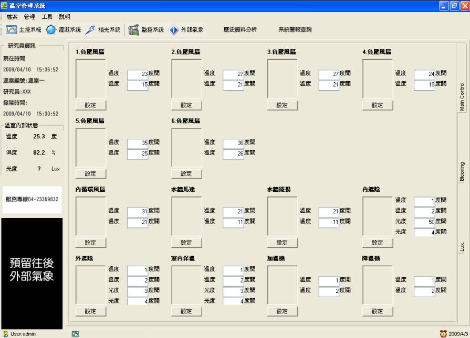Open the 說明 menu
The width and height of the screenshot is (470, 338).
point(65,17)
